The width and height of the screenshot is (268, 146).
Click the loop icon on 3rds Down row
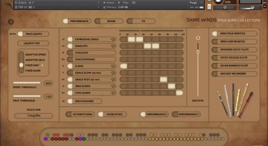(113, 86)
